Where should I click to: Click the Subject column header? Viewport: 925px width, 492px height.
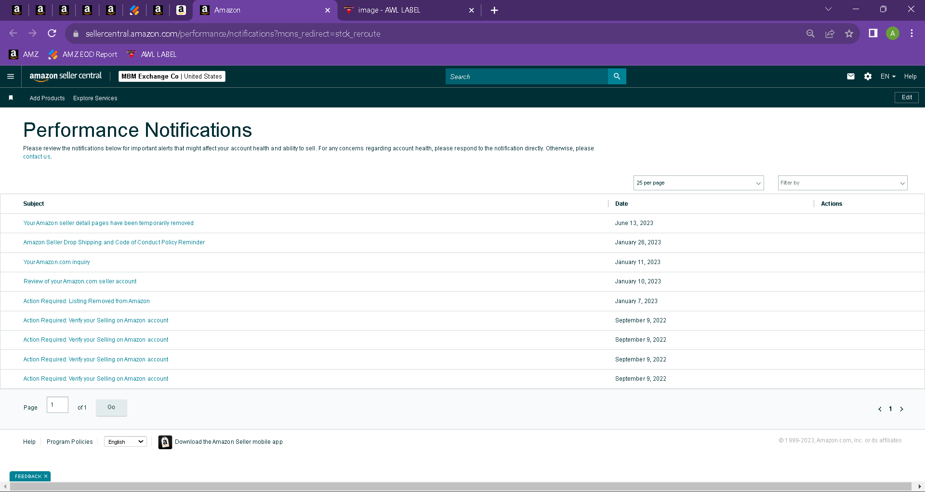pyautogui.click(x=34, y=204)
